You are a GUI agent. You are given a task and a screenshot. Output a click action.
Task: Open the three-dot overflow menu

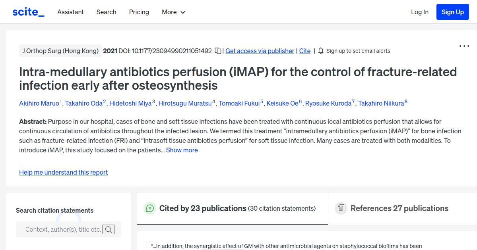[x=464, y=46]
